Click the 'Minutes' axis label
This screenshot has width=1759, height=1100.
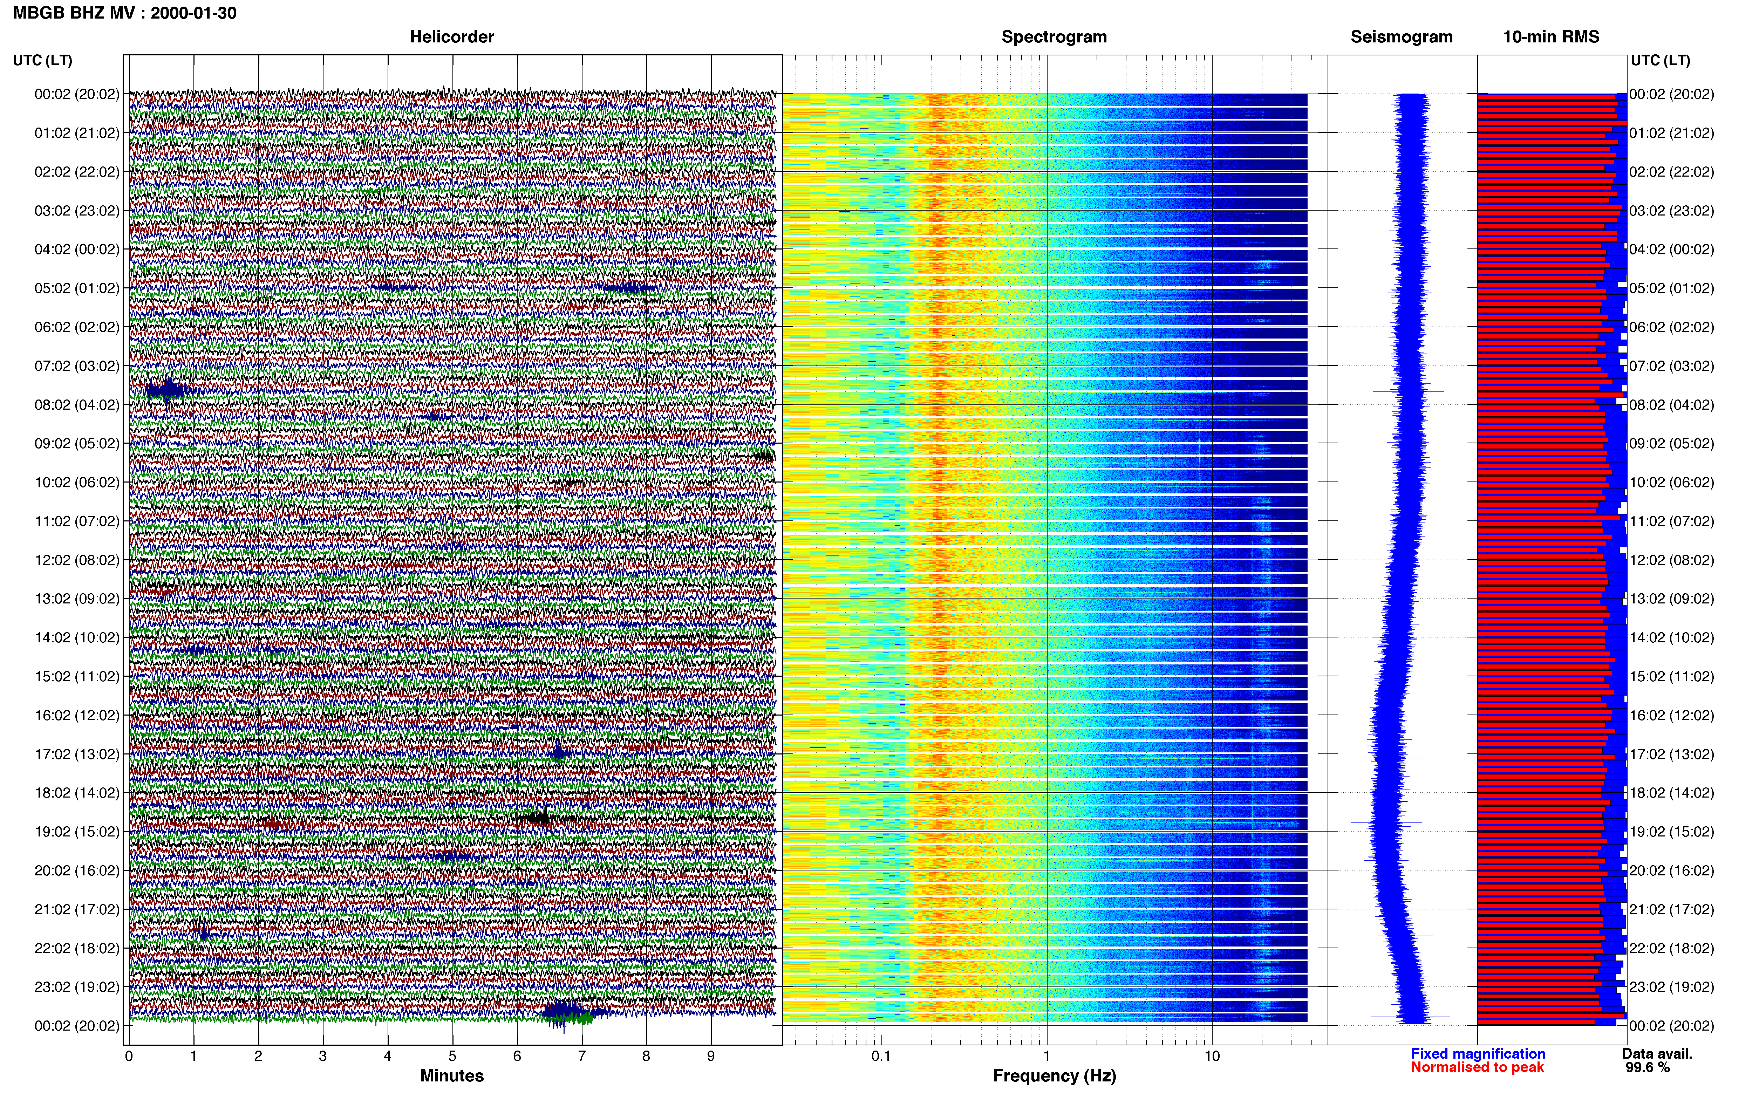[452, 1076]
